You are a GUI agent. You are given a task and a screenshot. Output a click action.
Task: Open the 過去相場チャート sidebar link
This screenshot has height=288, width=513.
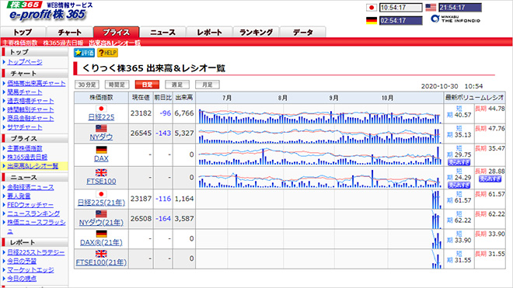pos(30,101)
